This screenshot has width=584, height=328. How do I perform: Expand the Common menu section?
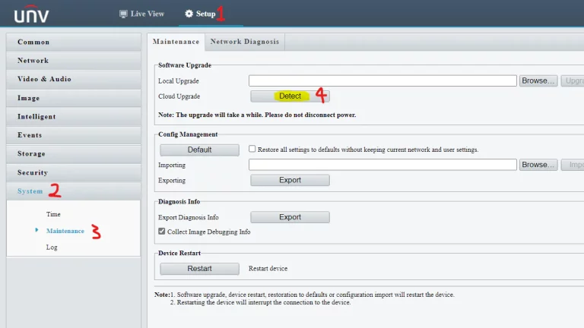click(x=73, y=42)
